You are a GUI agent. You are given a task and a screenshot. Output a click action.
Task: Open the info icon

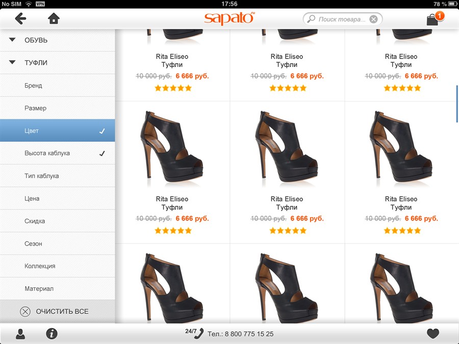click(x=52, y=334)
